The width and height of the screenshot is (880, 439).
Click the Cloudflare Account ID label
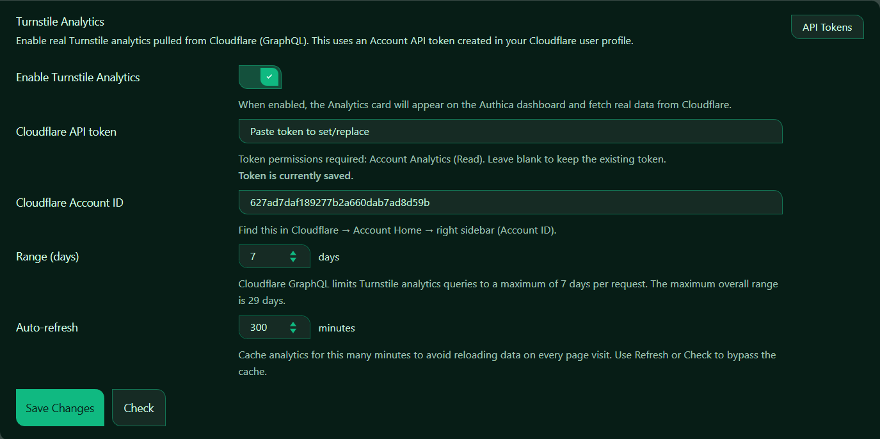(70, 203)
